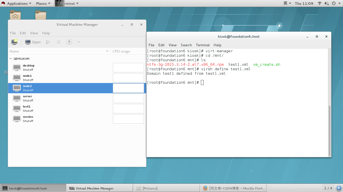
Task: Minimize the terminal window
Action: point(307,36)
